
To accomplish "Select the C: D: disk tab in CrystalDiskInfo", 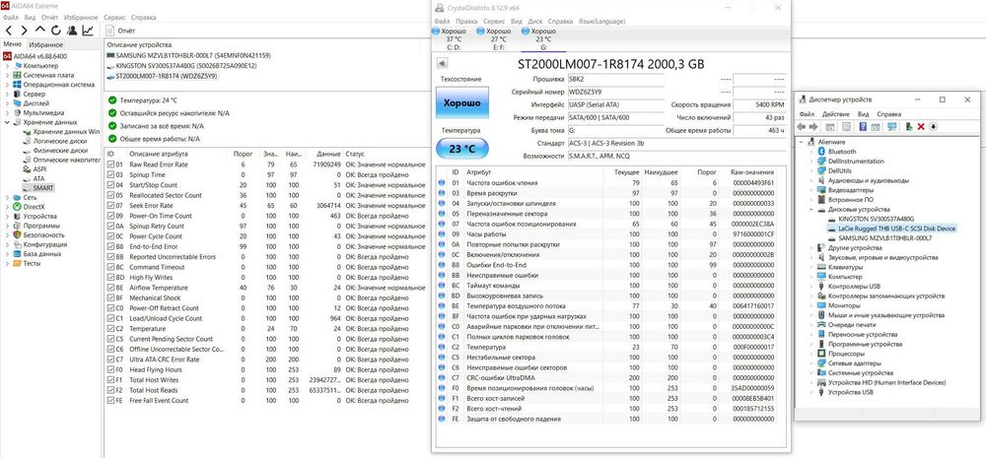I will click(453, 39).
